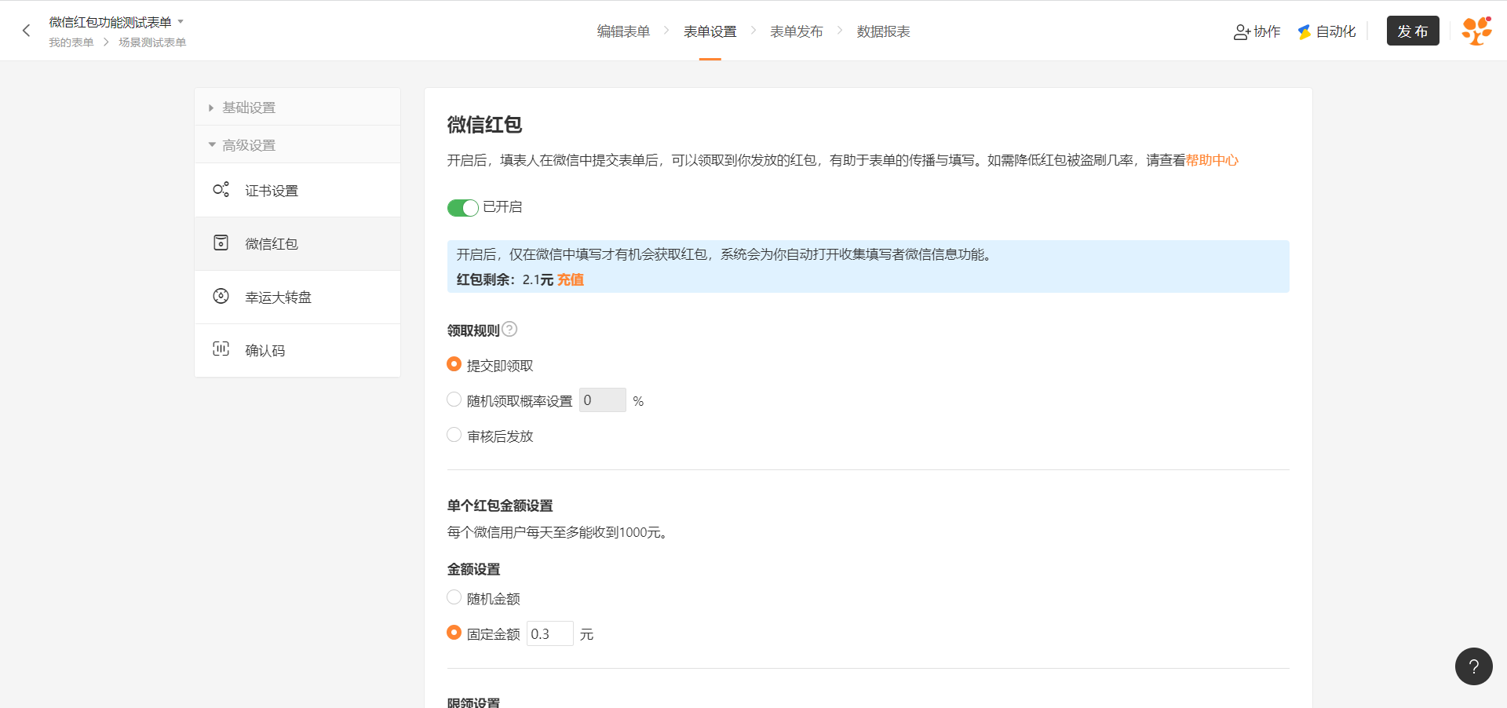Switch to 表单发布 tab

pyautogui.click(x=796, y=31)
